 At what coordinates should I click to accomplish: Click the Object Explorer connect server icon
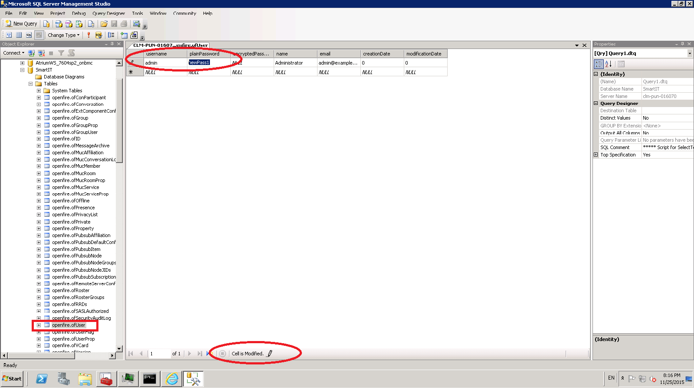coord(31,53)
